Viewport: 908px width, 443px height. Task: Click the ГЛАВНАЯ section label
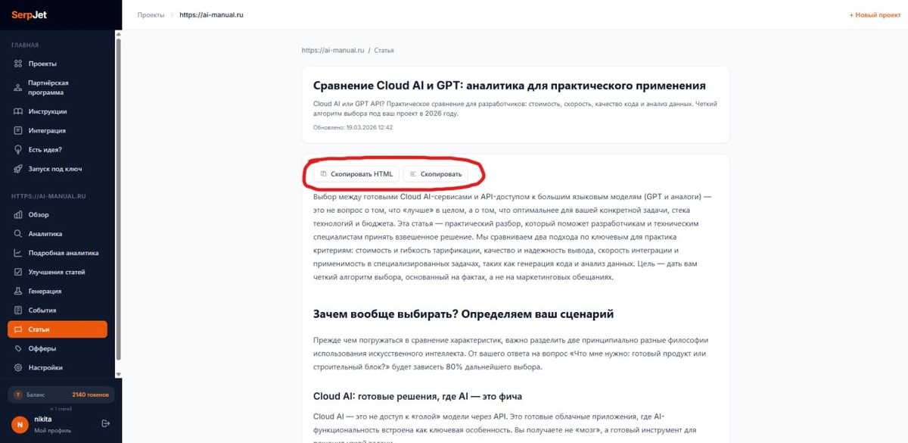(25, 45)
